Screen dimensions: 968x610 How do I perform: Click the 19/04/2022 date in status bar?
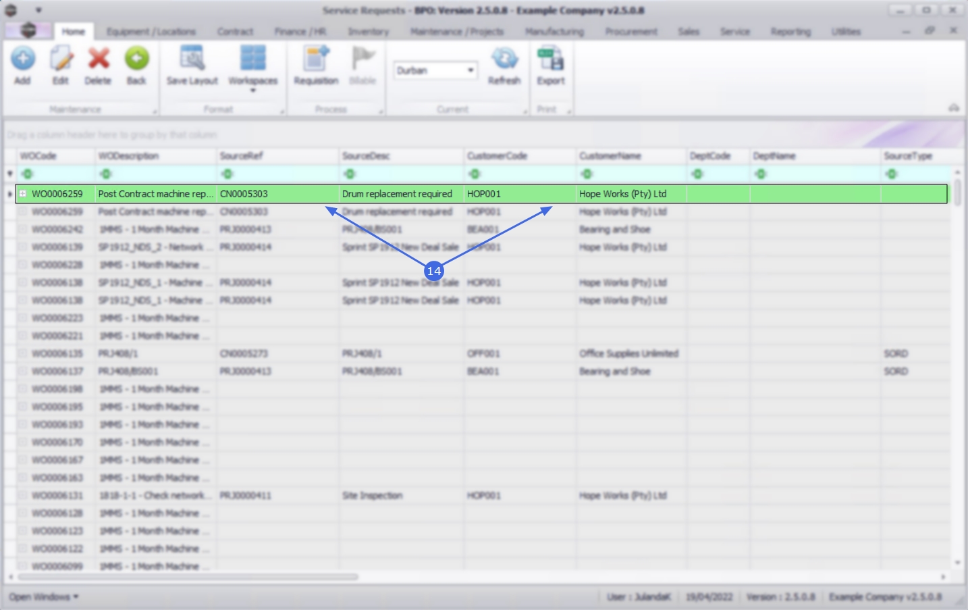pyautogui.click(x=709, y=596)
